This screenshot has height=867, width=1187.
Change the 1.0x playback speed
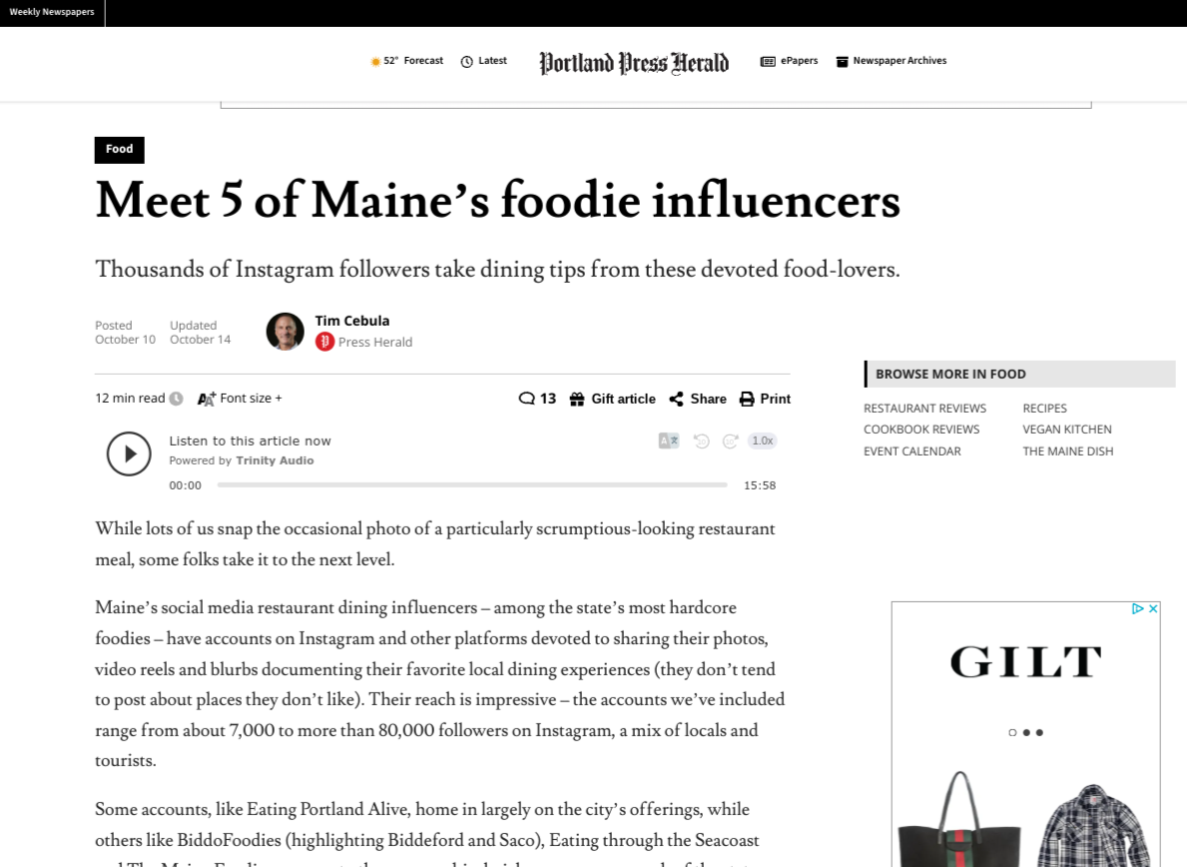[762, 440]
